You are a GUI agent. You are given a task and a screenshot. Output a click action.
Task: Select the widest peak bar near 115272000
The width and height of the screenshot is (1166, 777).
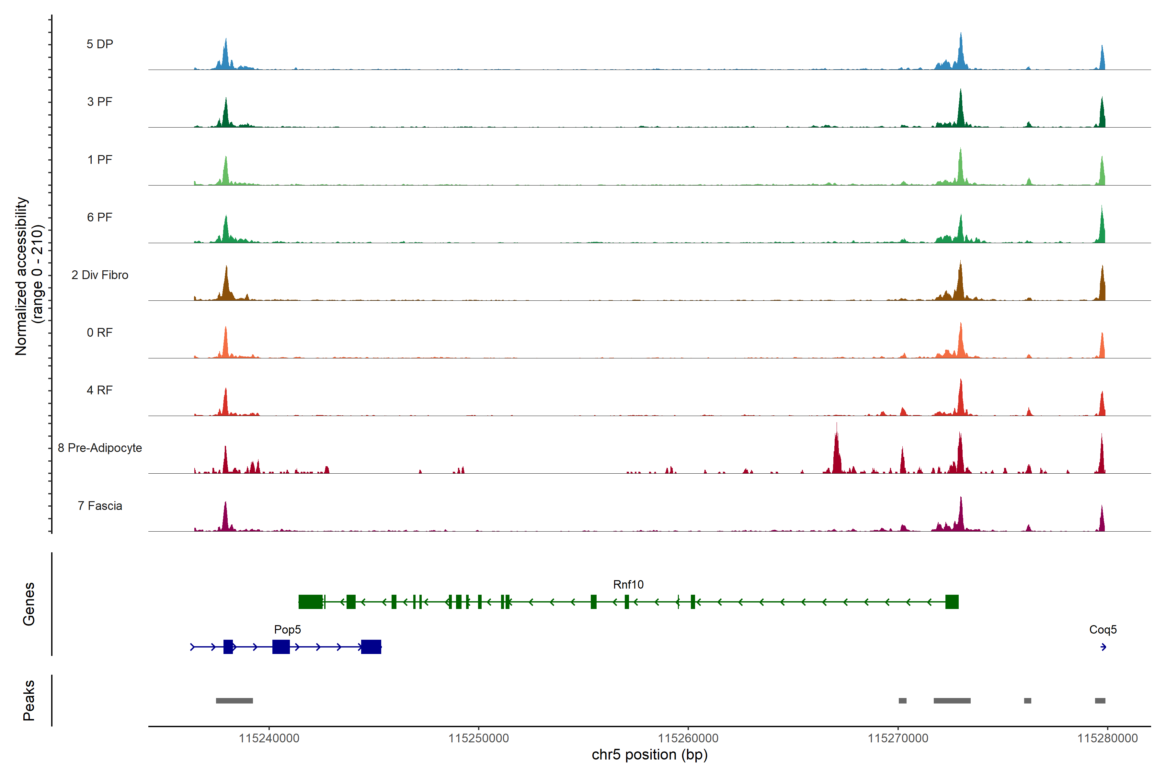(x=952, y=701)
